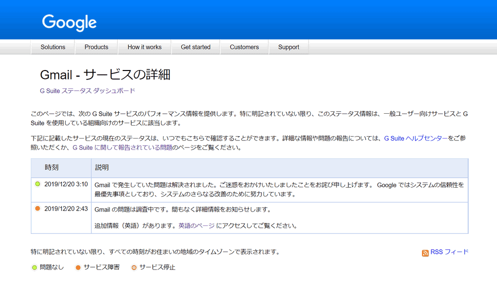Follow the G Suite ヘルプセンター link
The width and height of the screenshot is (497, 287).
pyautogui.click(x=416, y=139)
